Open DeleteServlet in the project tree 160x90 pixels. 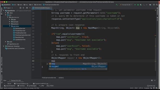point(19,28)
